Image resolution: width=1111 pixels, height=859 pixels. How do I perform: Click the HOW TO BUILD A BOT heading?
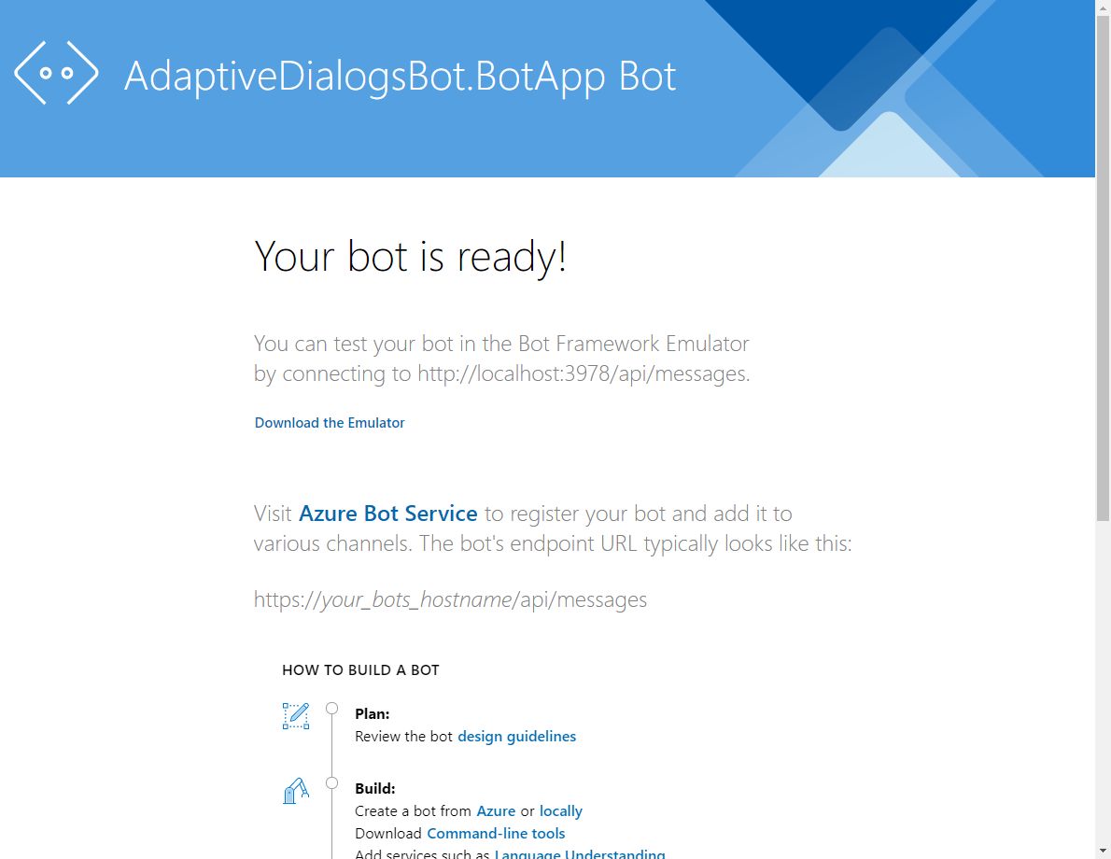(x=360, y=669)
